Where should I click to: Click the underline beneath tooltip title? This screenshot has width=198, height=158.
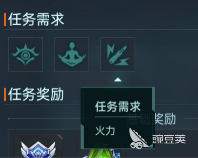click(118, 117)
